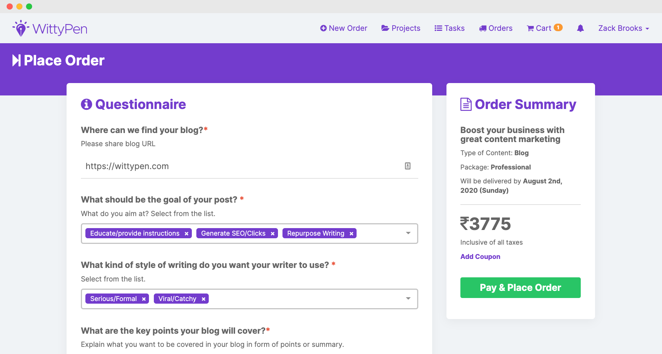Remove the Generate SEO/Clicks tag
The image size is (662, 354).
[273, 234]
